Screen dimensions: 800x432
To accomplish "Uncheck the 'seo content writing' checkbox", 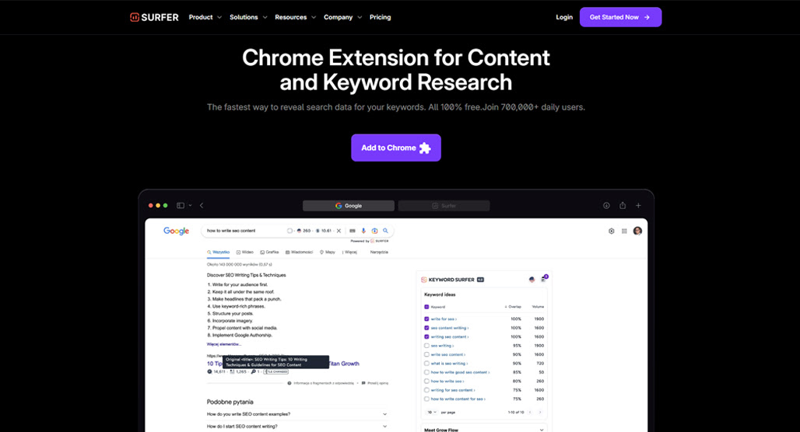I will pyautogui.click(x=426, y=328).
